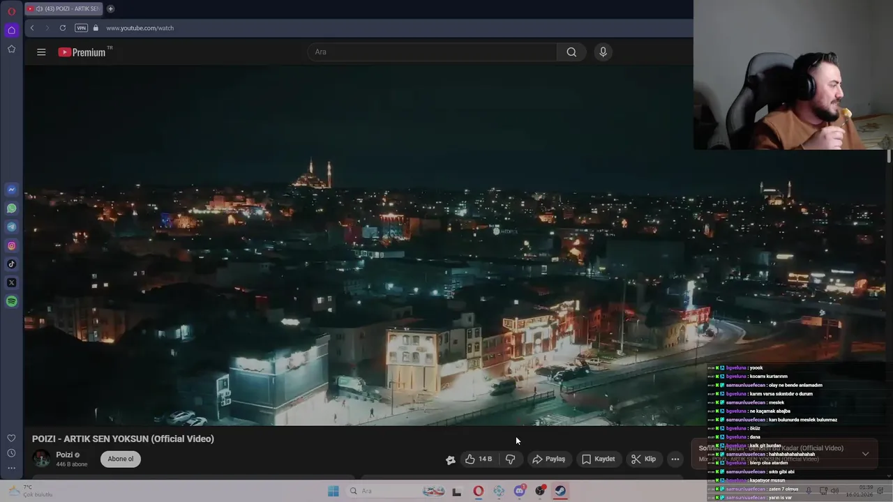Open the Opera main menu logo
This screenshot has height=502, width=893.
click(11, 11)
